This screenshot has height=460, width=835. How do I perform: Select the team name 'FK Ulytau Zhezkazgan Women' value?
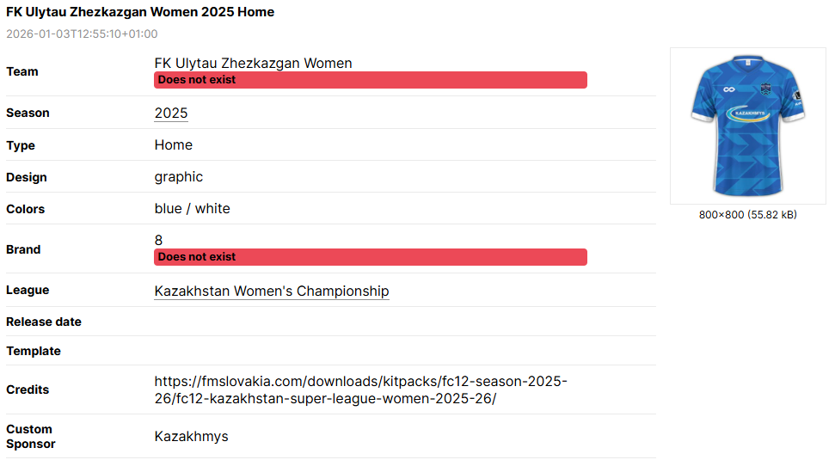253,64
